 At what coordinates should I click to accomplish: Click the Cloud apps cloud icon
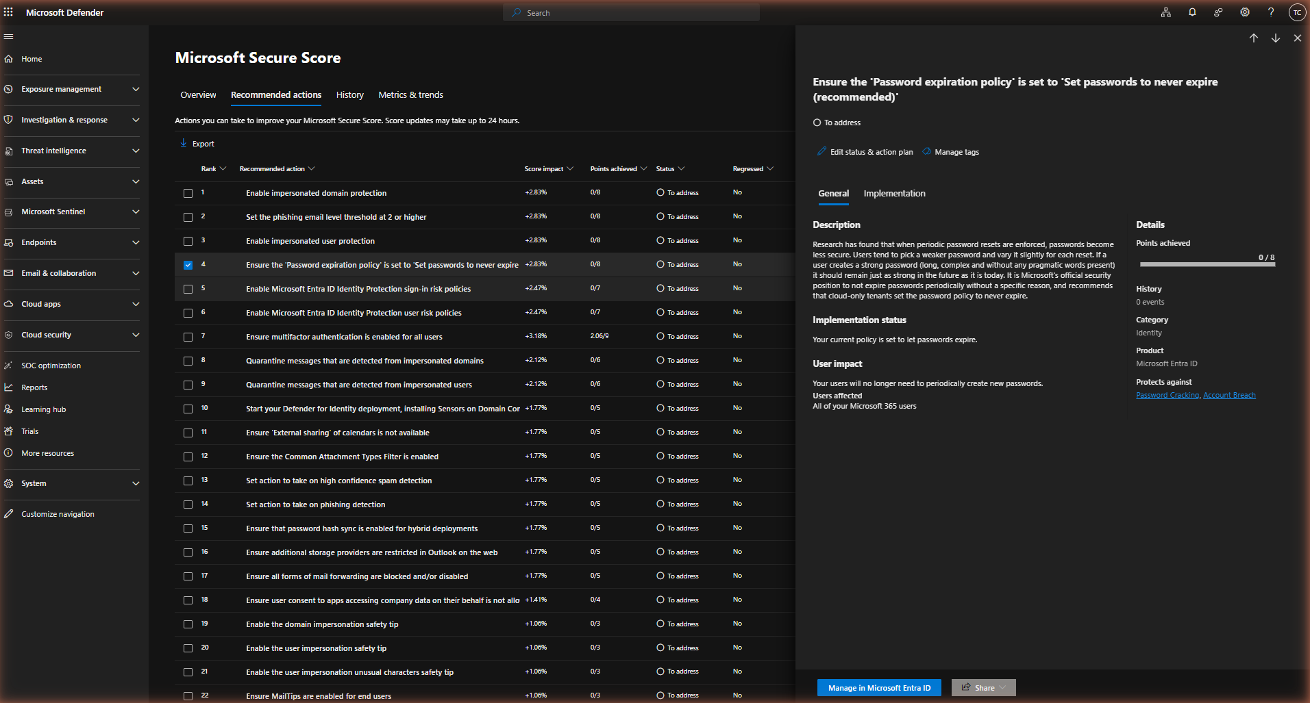[8, 304]
